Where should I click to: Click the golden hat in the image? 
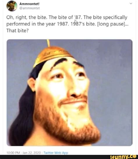pos(52,55)
